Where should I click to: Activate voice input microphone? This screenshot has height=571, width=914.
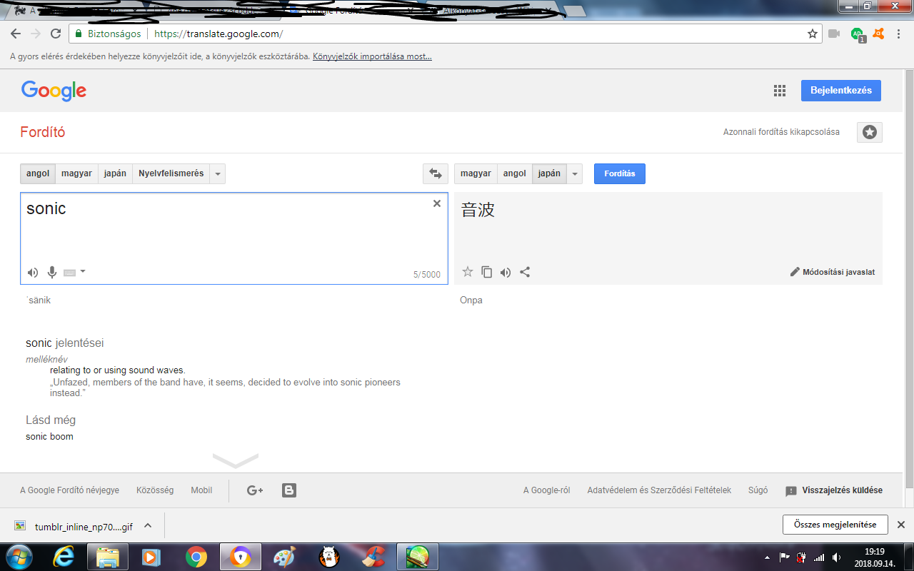coord(51,272)
